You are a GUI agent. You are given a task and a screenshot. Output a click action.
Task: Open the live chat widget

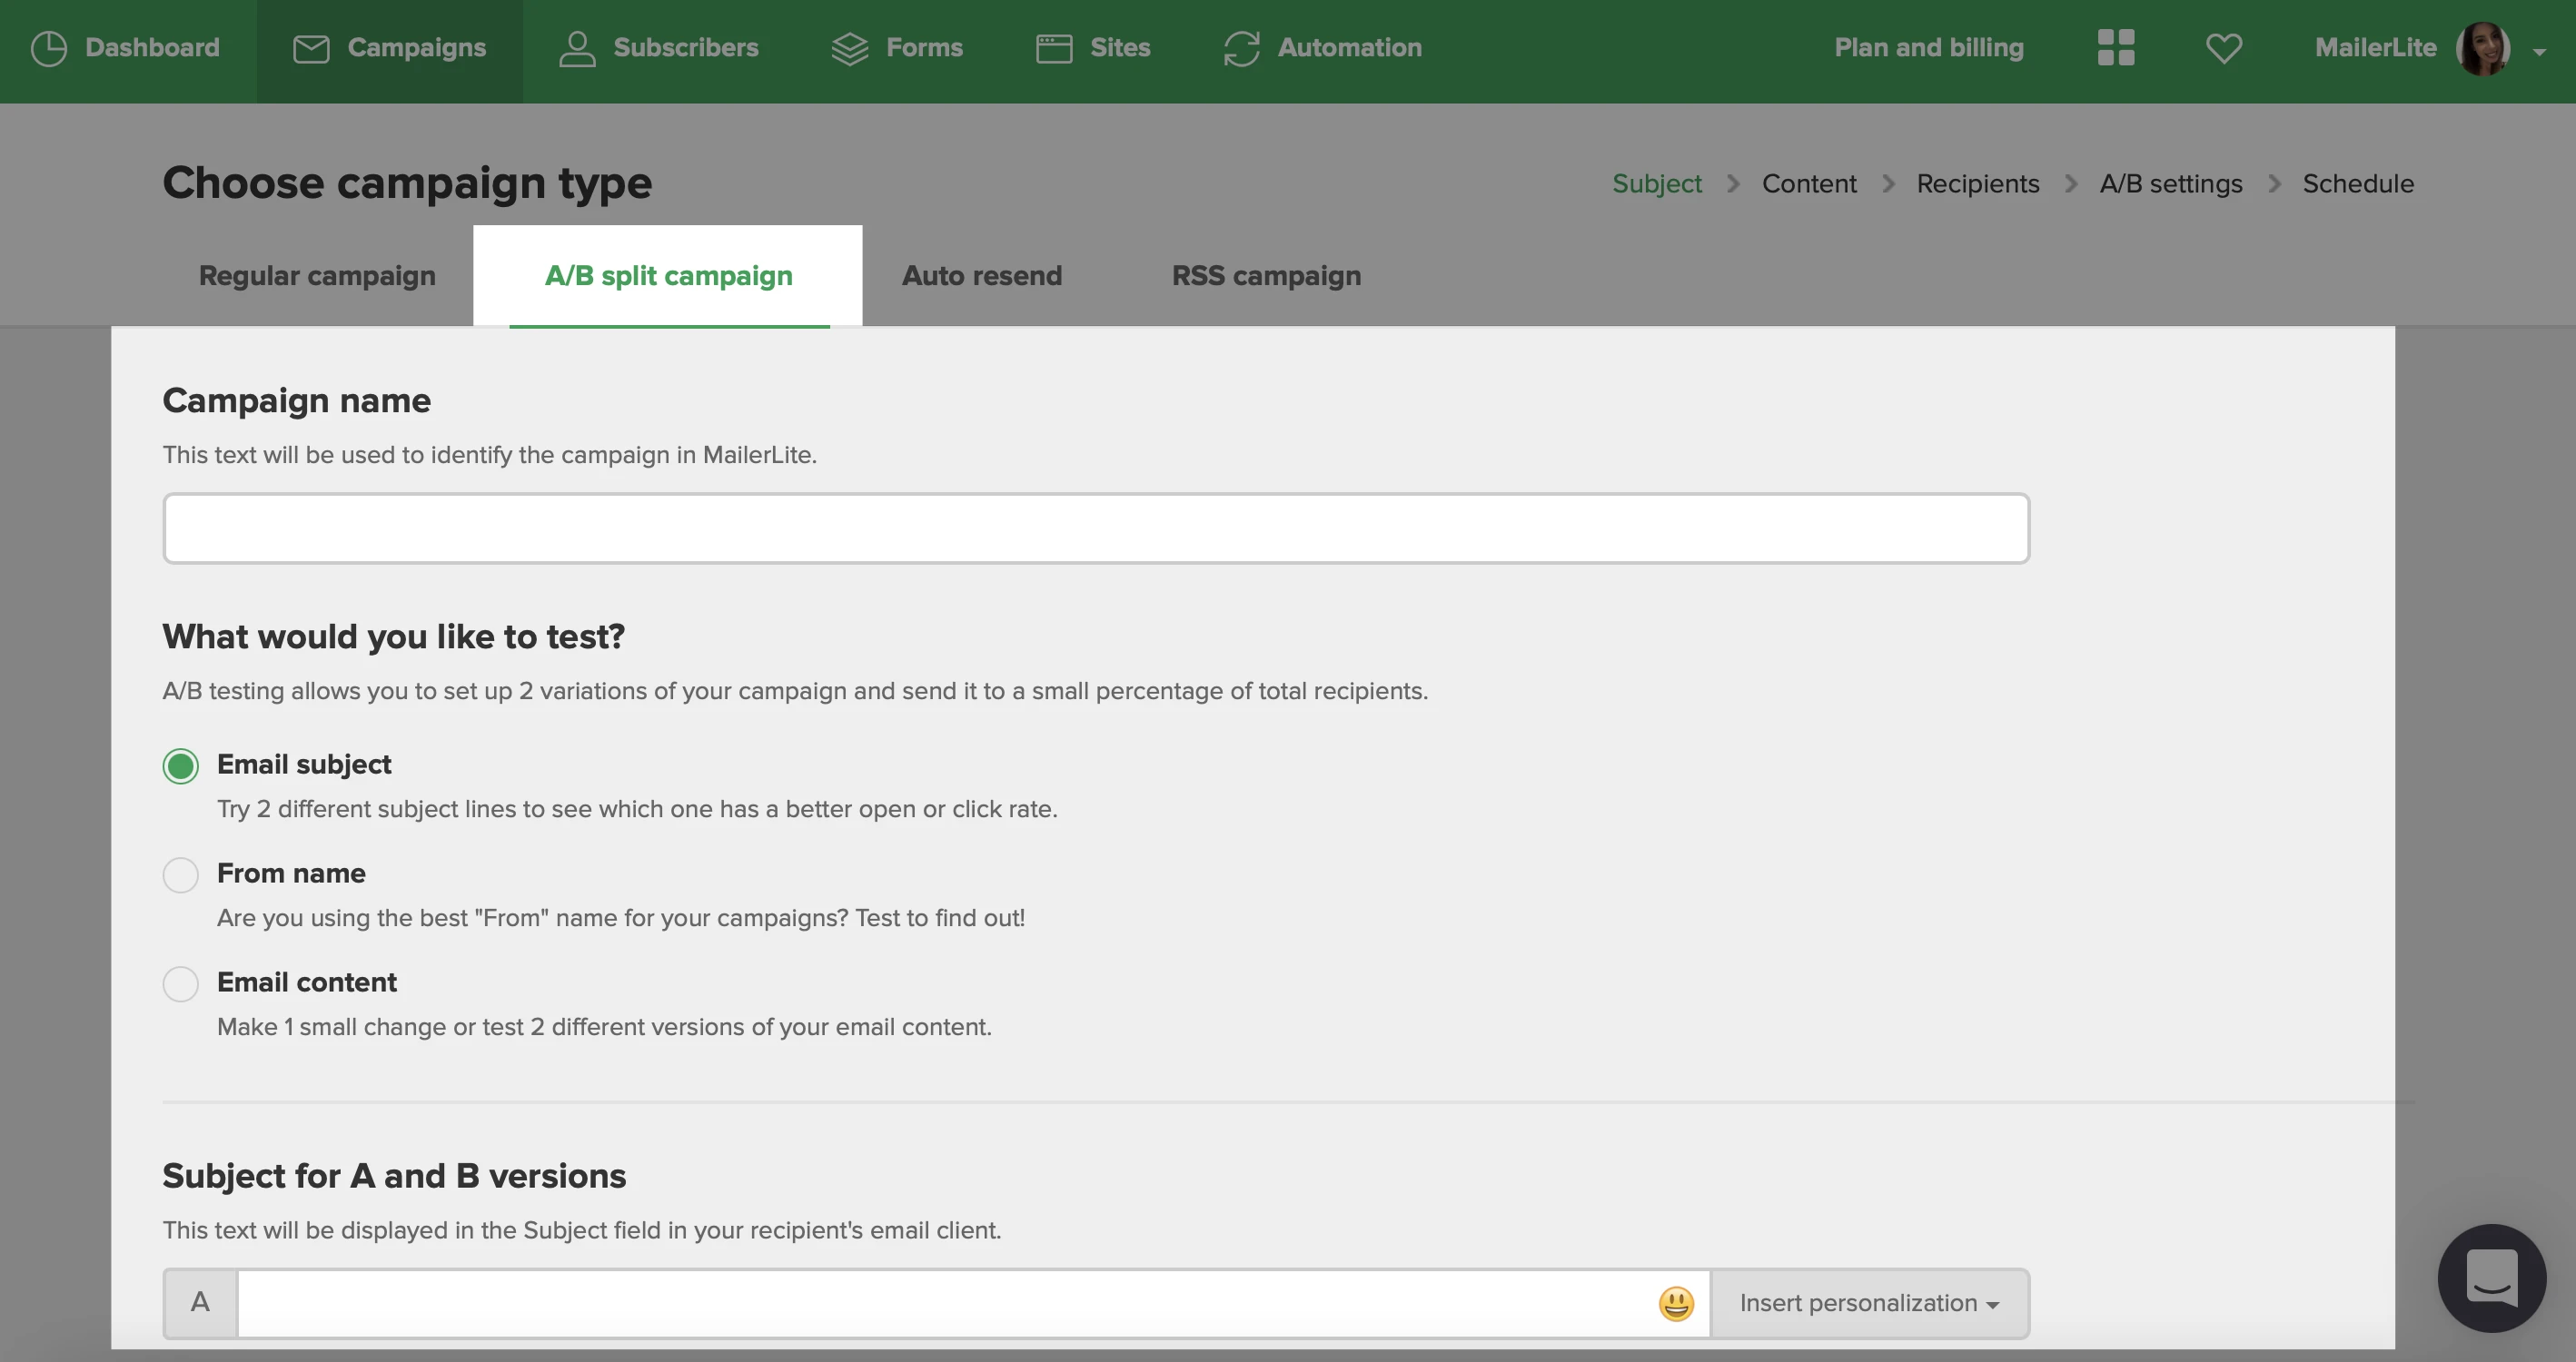coord(2491,1278)
